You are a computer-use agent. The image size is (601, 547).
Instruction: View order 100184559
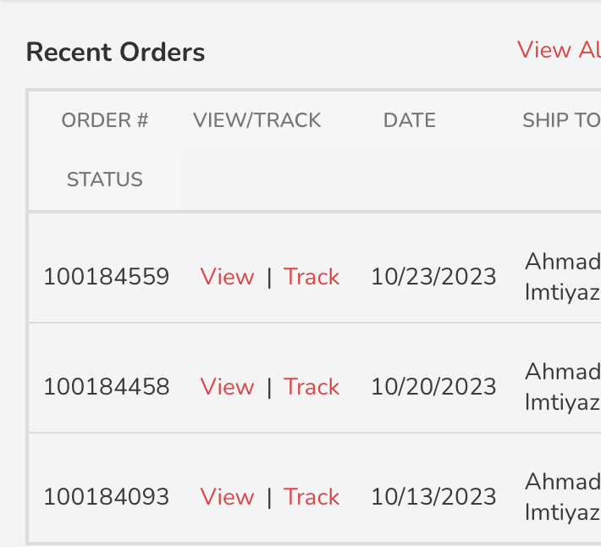point(227,277)
